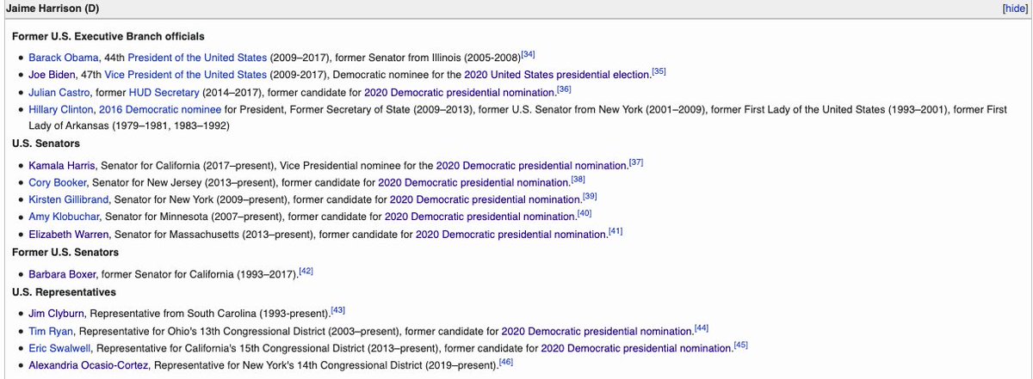Follow citation 46 after Ocasio-Cortez entry
The image size is (1033, 379).
click(506, 363)
